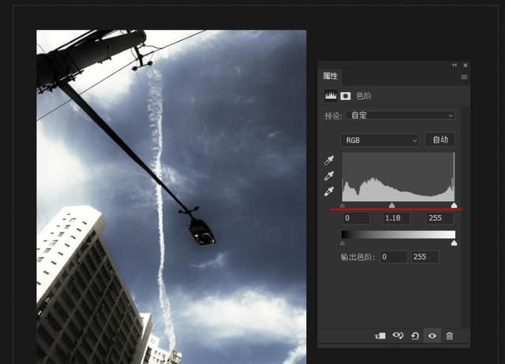
Task: Click the photo canvas of the sky
Action: click(171, 197)
